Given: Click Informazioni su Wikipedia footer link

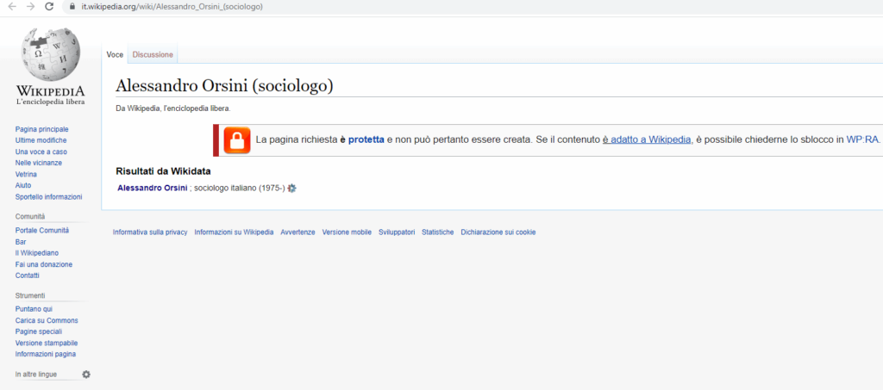Looking at the screenshot, I should coord(234,232).
